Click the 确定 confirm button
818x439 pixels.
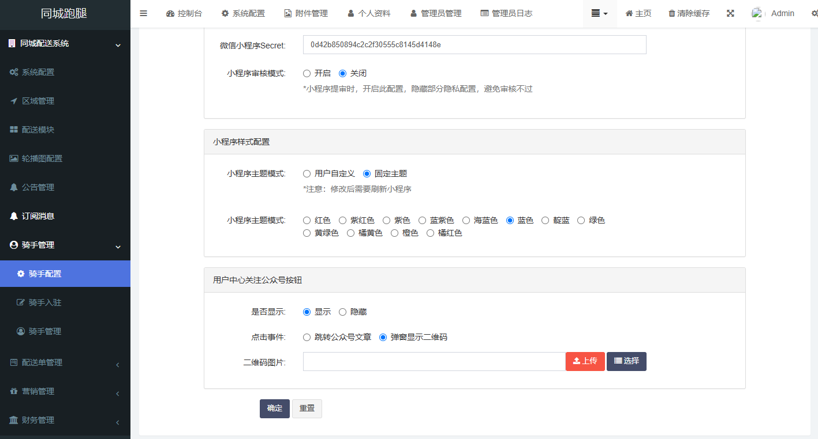[x=274, y=408]
